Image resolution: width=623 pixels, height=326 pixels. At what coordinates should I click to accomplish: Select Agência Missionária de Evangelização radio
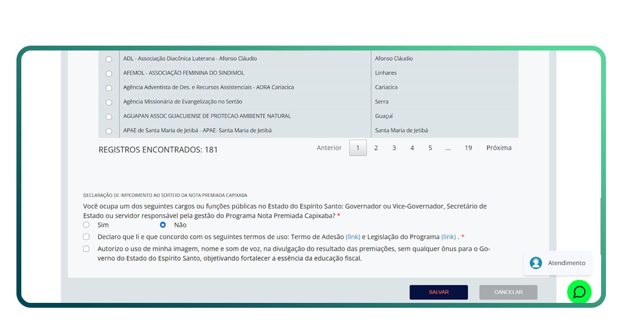pyautogui.click(x=109, y=102)
